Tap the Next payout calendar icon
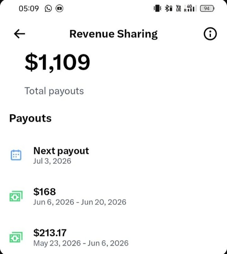The height and width of the screenshot is (254, 227). coord(16,155)
